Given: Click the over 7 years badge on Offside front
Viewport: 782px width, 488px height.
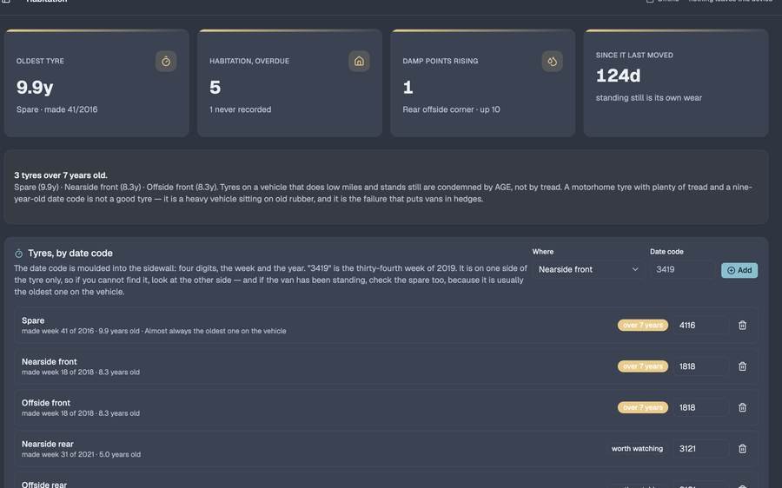Looking at the screenshot, I should point(643,407).
